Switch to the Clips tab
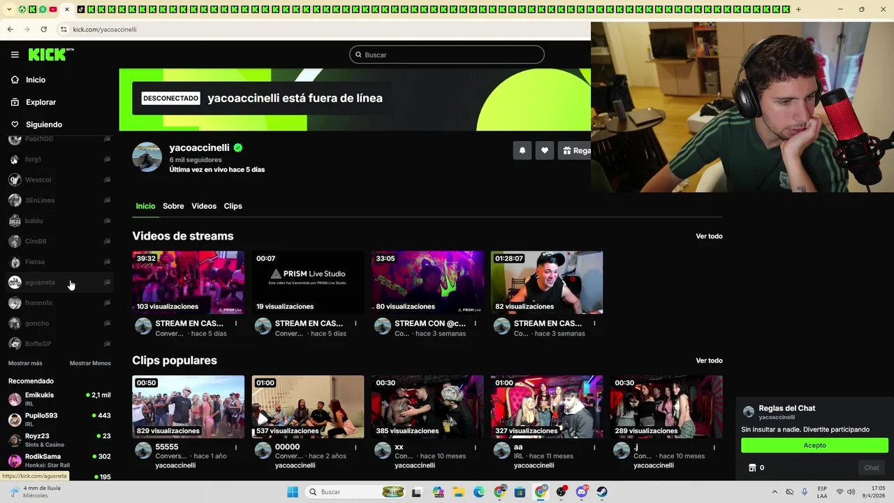This screenshot has height=503, width=894. (x=233, y=206)
